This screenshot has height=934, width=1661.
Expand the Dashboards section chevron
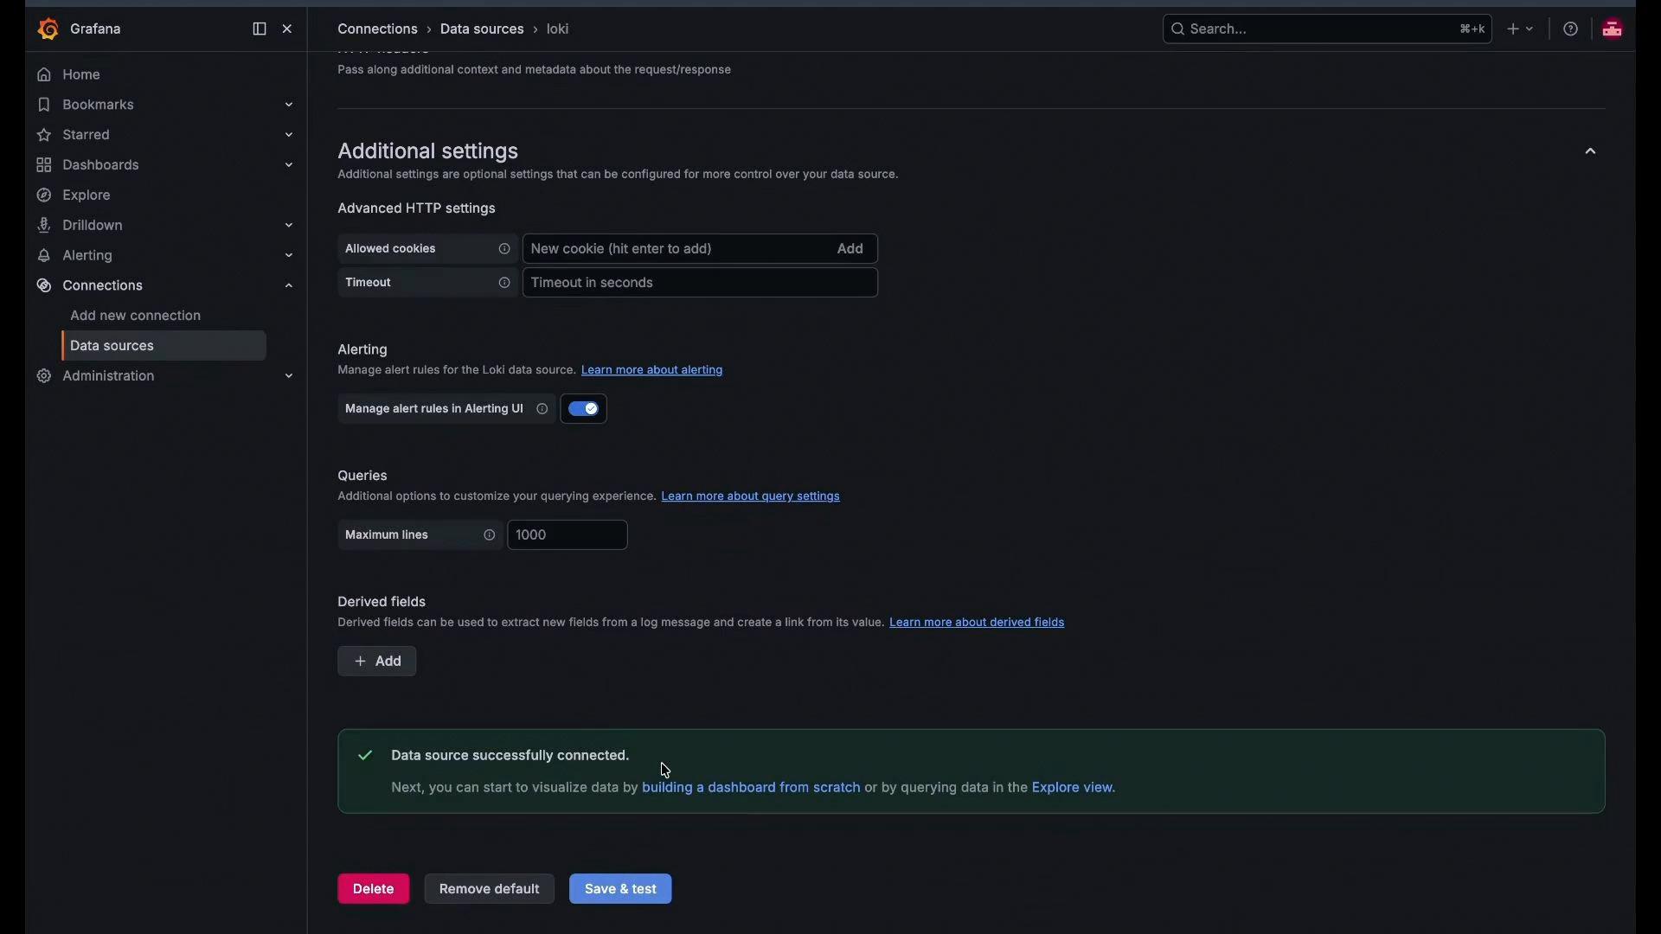tap(289, 165)
